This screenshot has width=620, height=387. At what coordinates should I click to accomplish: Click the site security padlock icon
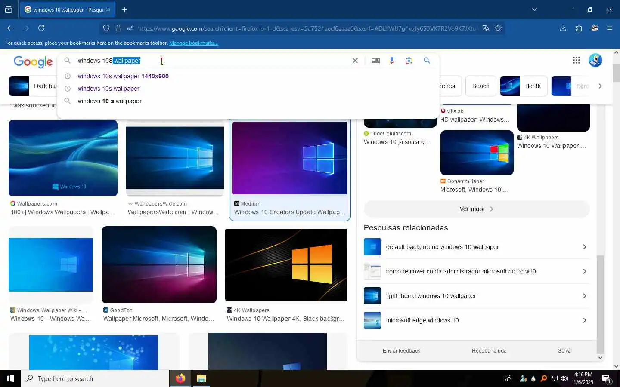[x=118, y=28]
